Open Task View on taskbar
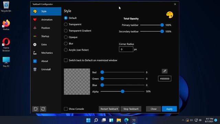The height and width of the screenshot is (124, 220). point(104,120)
